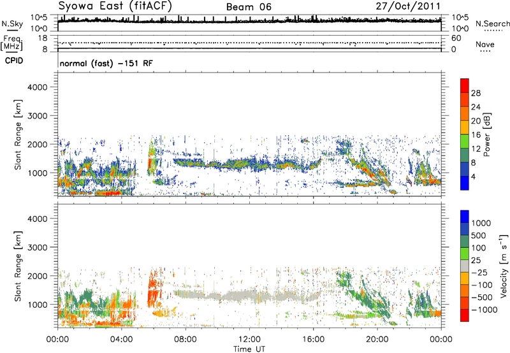
Task: Click the noise trace in N.Sky panel
Action: click(249, 20)
